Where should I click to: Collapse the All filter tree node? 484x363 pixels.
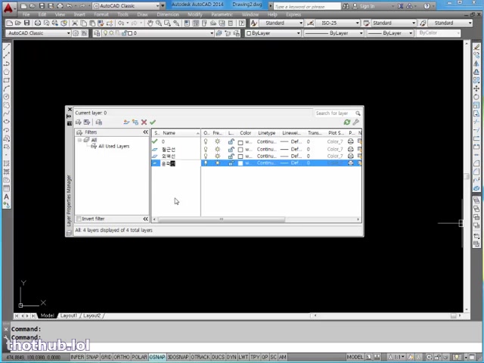coord(79,140)
